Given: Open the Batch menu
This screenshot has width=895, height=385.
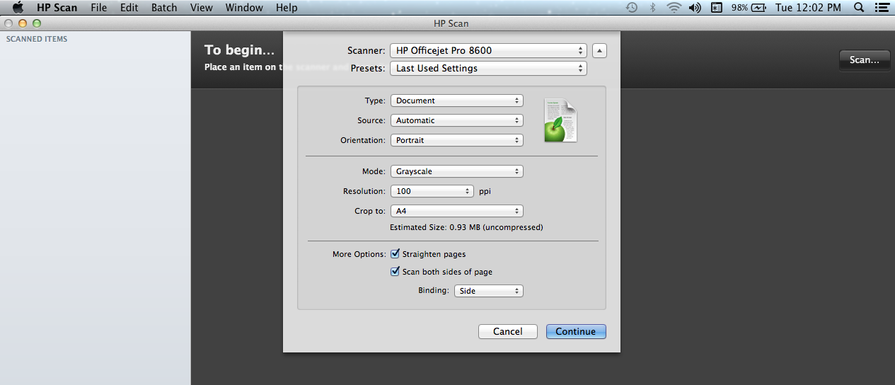Looking at the screenshot, I should pyautogui.click(x=164, y=8).
